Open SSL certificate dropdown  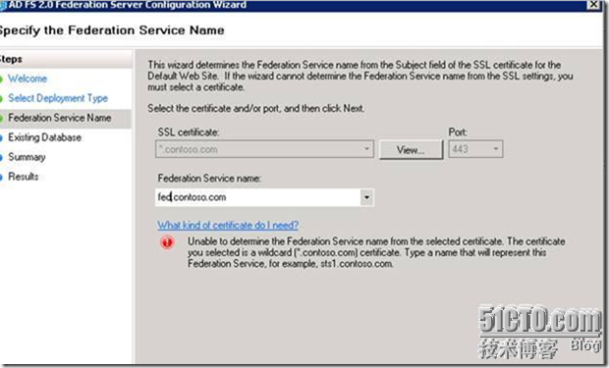264,149
